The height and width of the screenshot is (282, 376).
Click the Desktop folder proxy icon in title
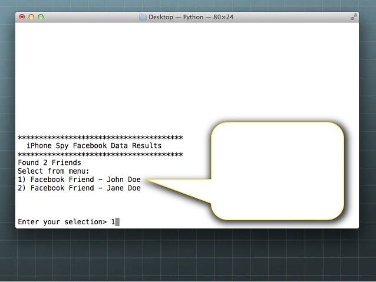(x=143, y=17)
